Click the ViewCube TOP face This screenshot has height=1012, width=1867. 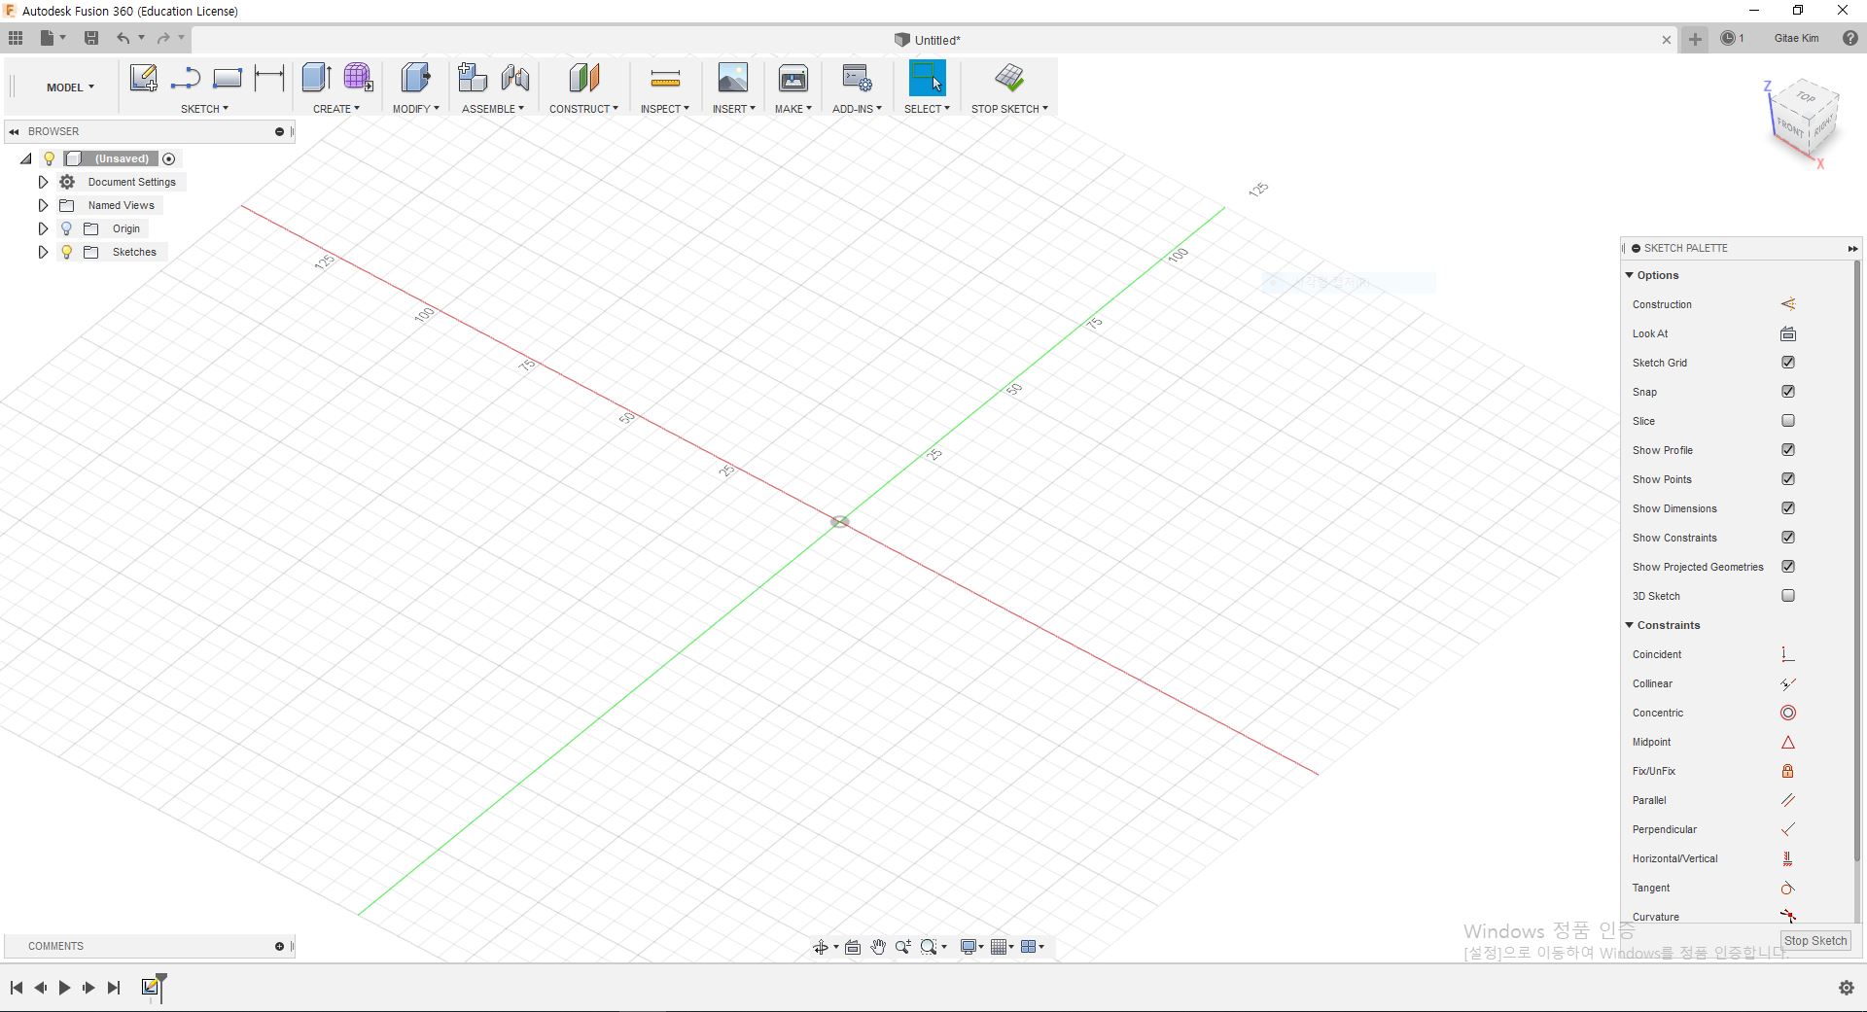(1806, 96)
